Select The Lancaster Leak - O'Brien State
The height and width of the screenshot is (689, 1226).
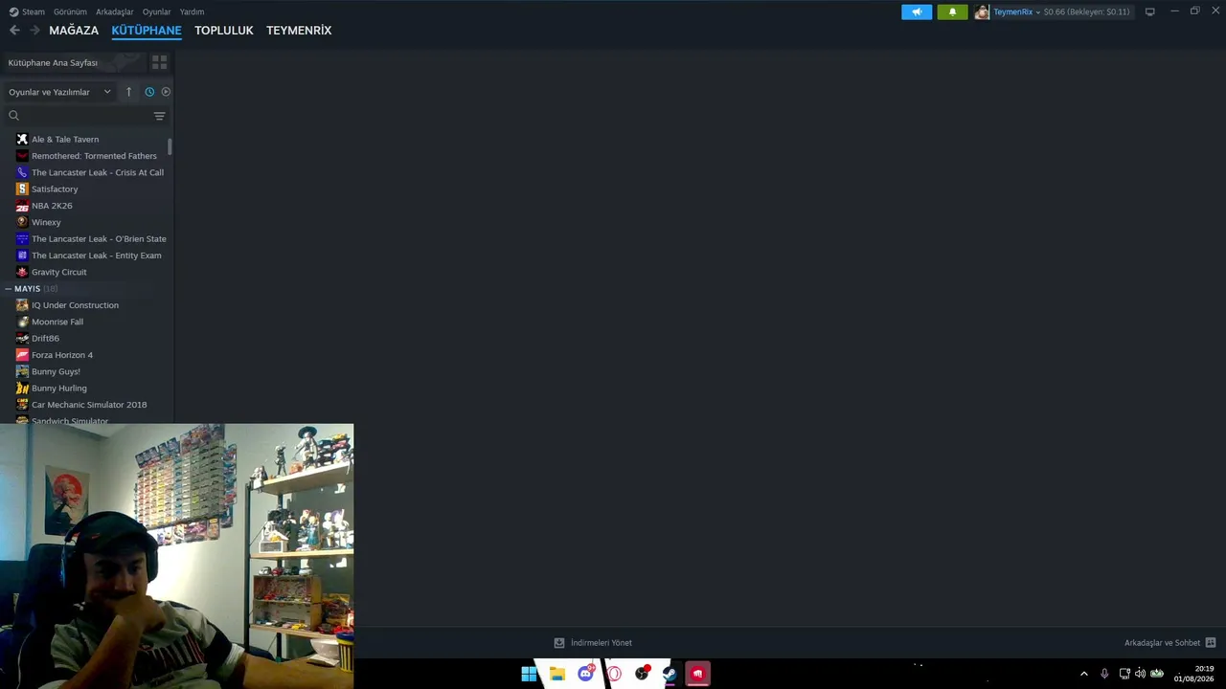99,239
